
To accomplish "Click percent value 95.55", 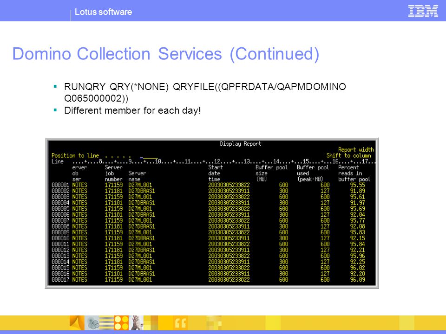I will 357,185.
